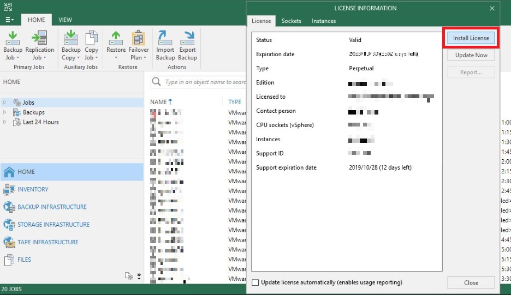The width and height of the screenshot is (511, 295).
Task: Click the Report... button
Action: [471, 73]
